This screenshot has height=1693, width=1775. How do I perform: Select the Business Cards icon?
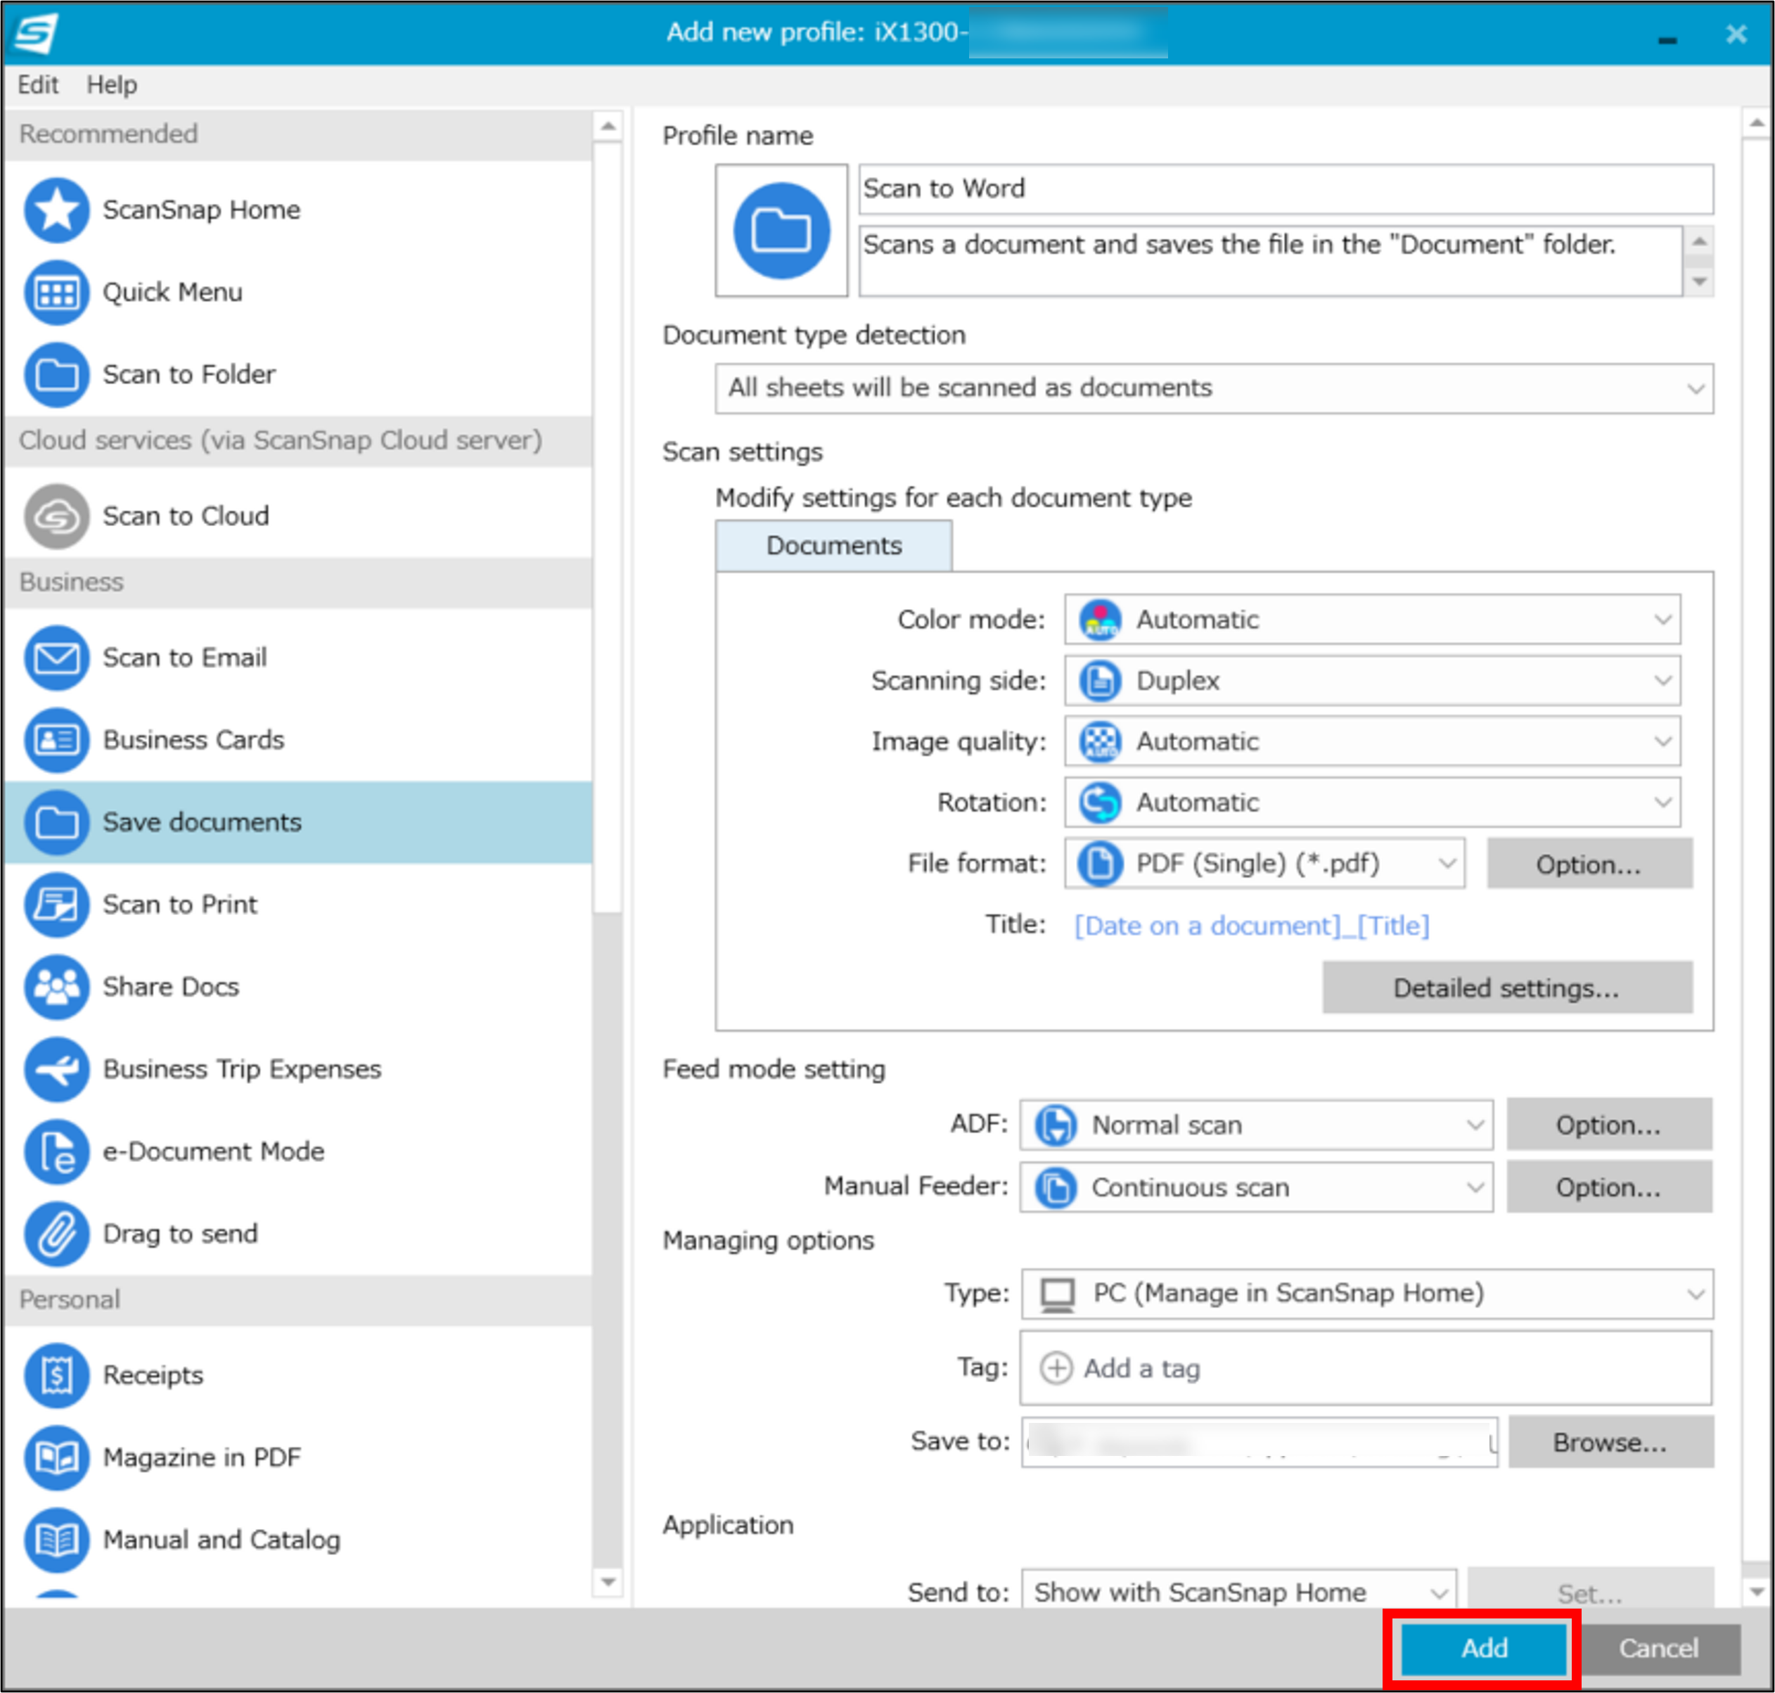pos(56,740)
